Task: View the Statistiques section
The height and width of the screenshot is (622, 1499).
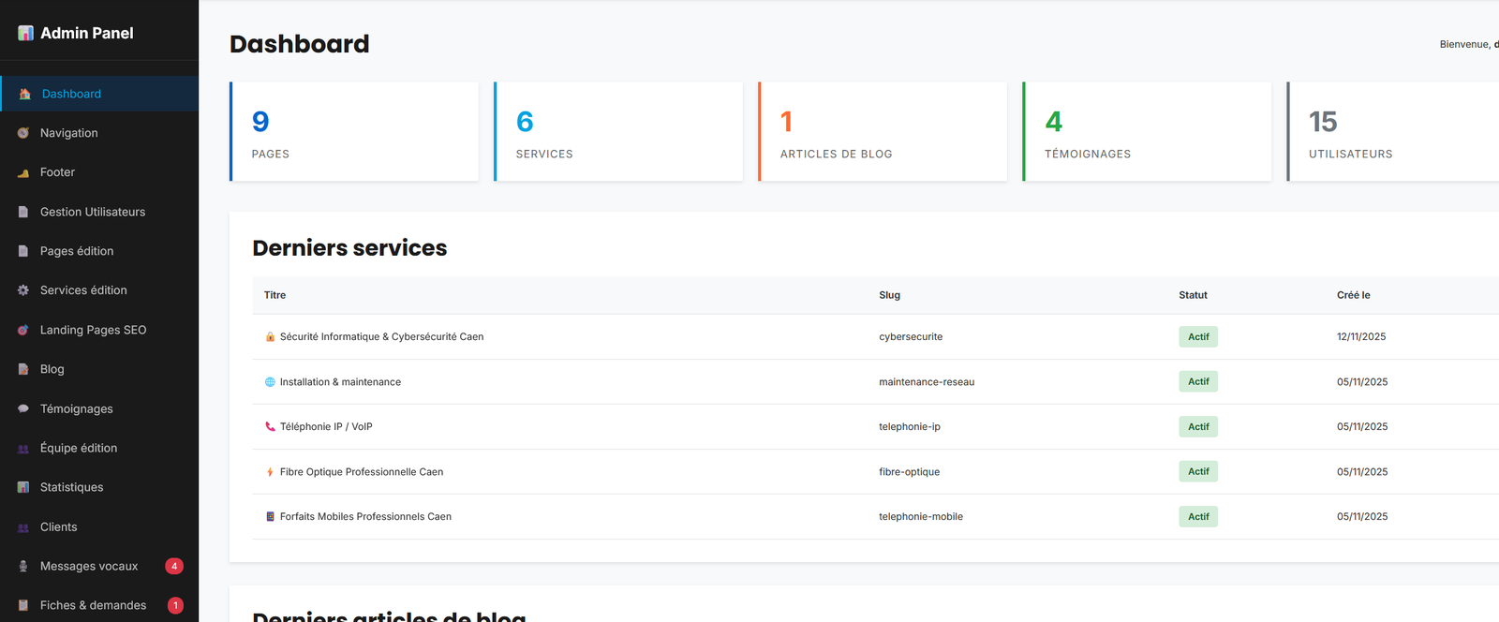Action: pos(99,487)
